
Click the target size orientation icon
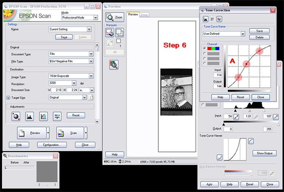(x=91, y=98)
